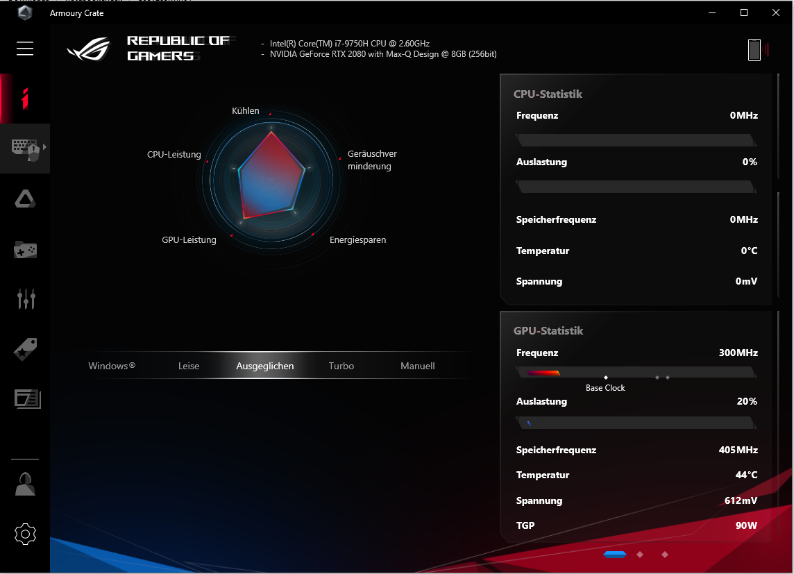Select the Ausgeglichen operating mode
The height and width of the screenshot is (574, 794).
(265, 366)
